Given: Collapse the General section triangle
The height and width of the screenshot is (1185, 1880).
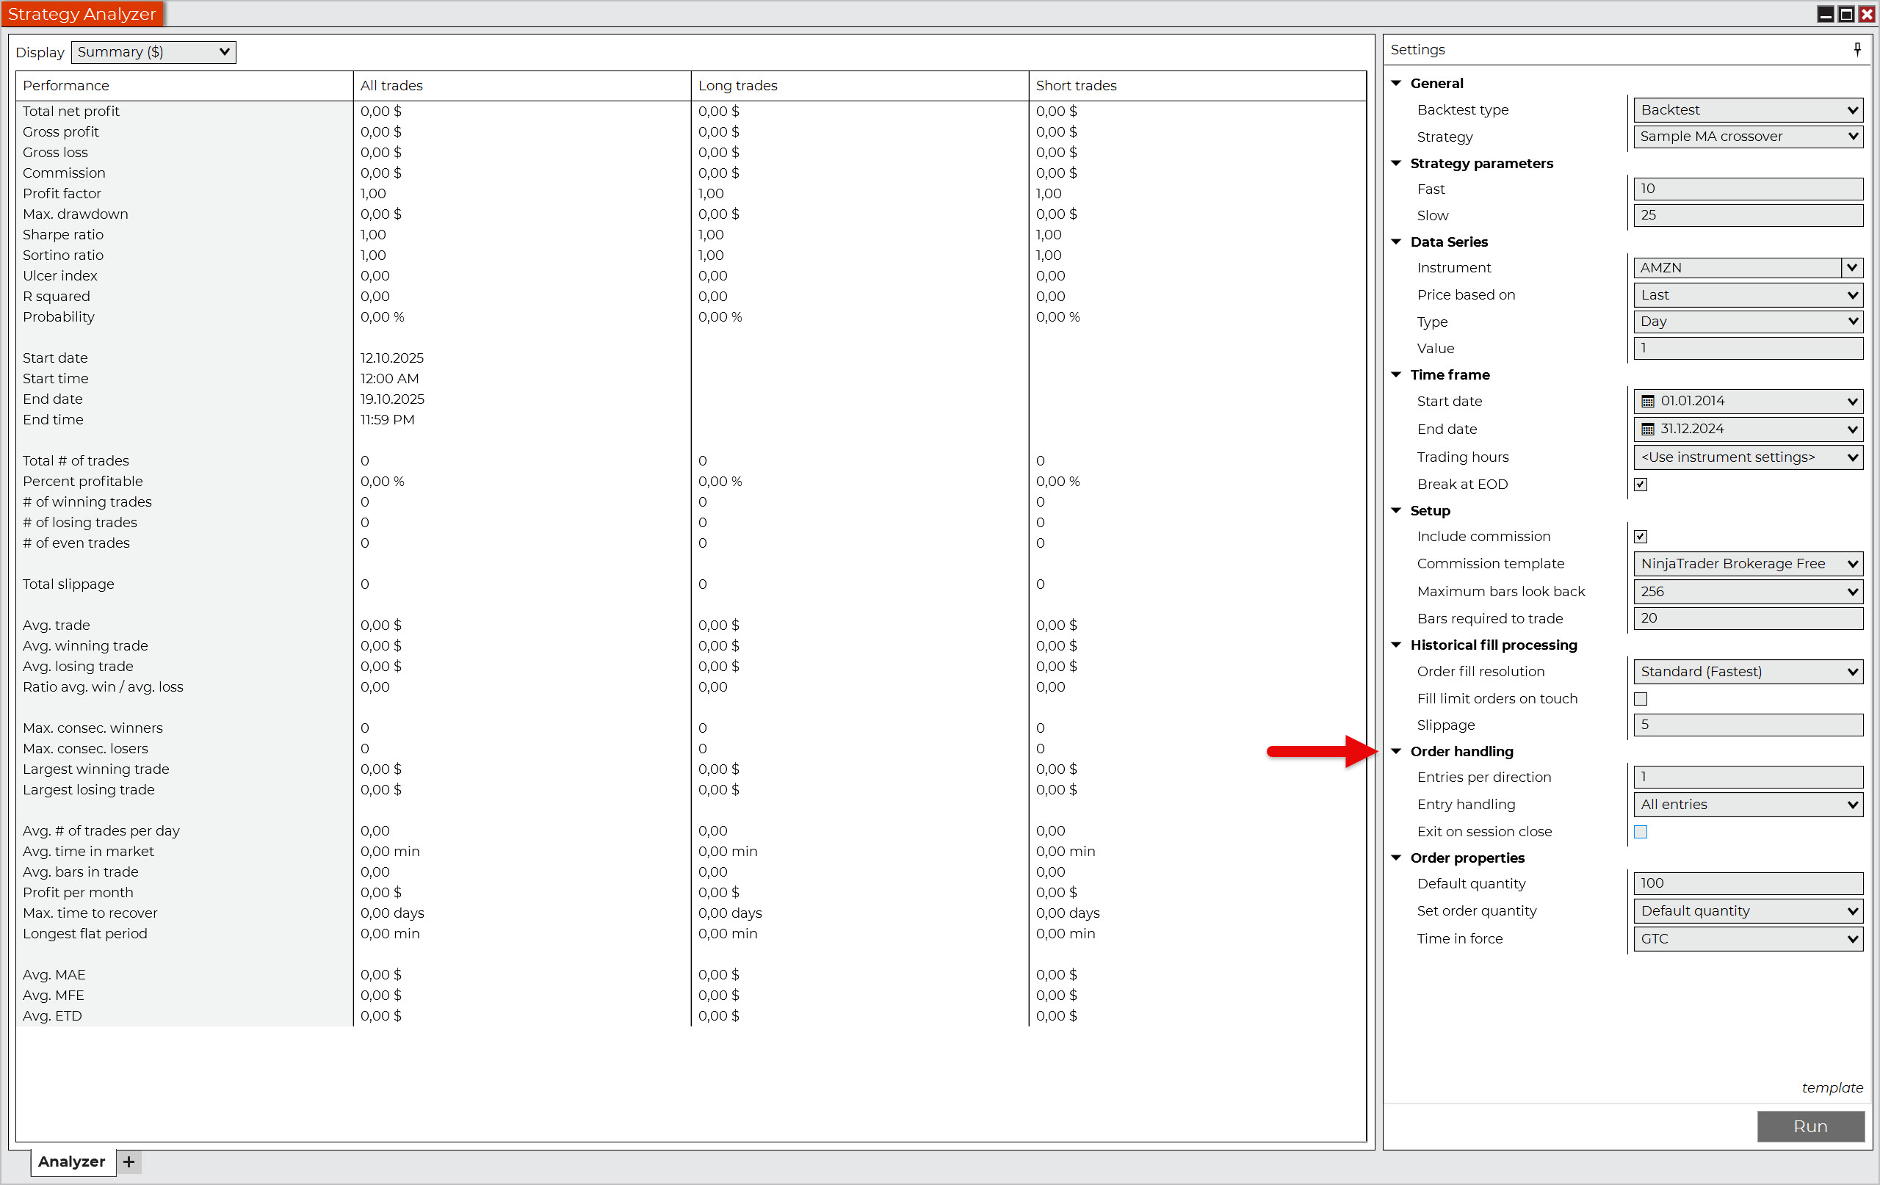Looking at the screenshot, I should click(x=1396, y=83).
